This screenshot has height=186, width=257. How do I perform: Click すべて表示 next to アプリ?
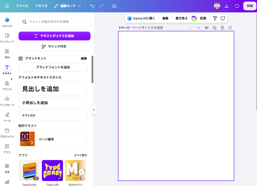point(81,155)
